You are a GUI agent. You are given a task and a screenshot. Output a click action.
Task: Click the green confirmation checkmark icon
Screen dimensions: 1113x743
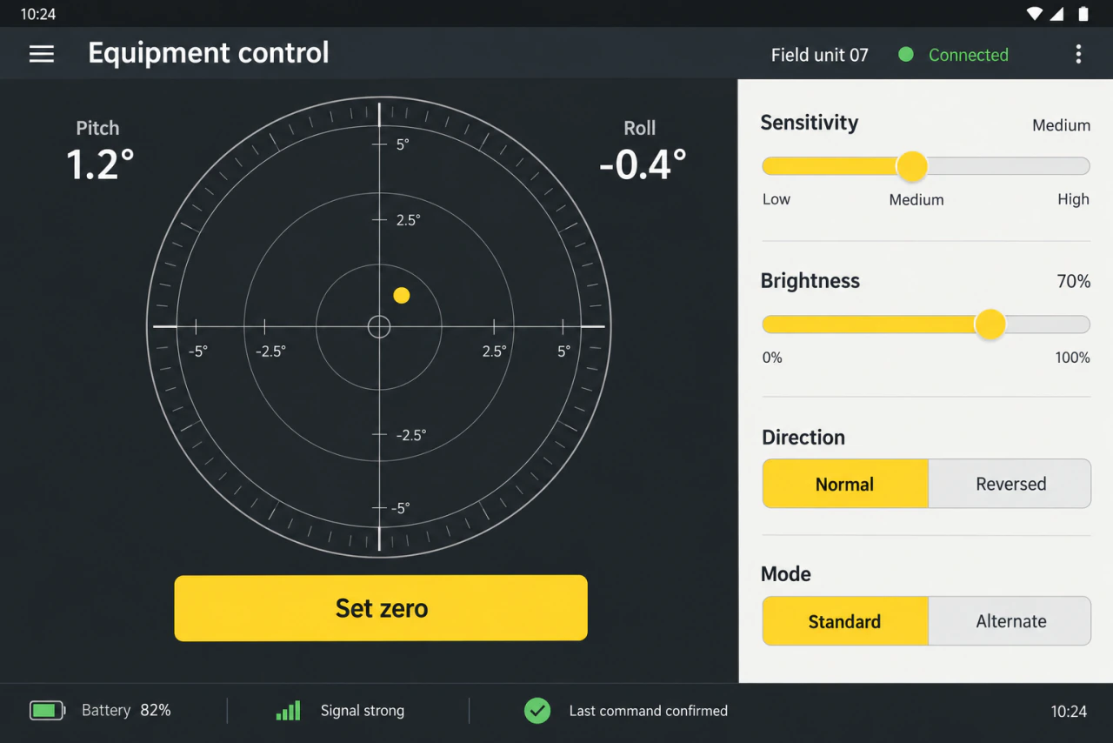(x=537, y=711)
